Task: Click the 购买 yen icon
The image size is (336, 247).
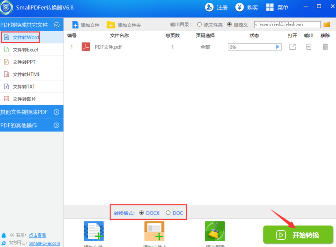Action: pos(239,7)
